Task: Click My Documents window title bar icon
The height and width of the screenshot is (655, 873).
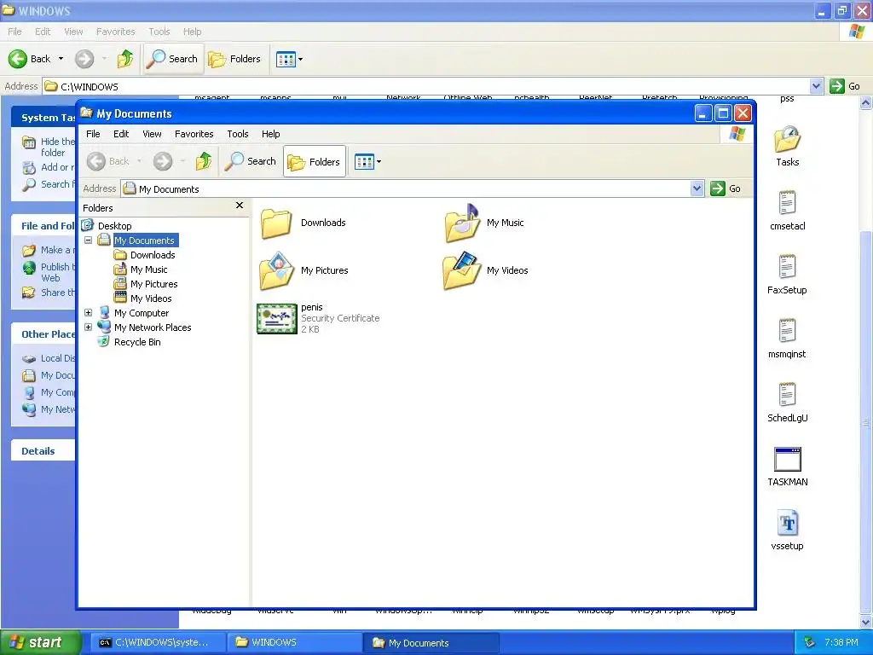Action: click(x=86, y=113)
